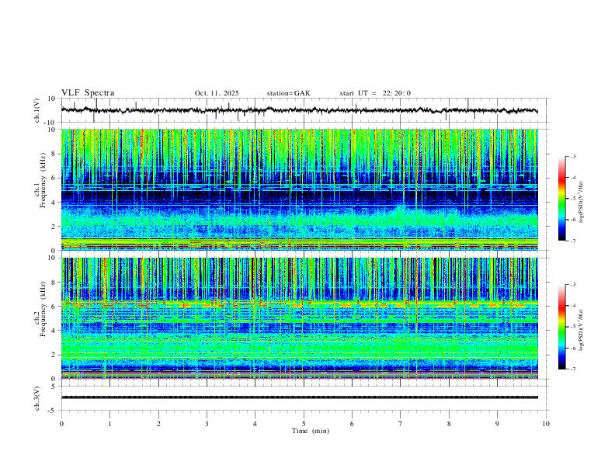Click the ch.1 voltage waveform trace panel
This screenshot has width=615, height=475.
(x=304, y=110)
